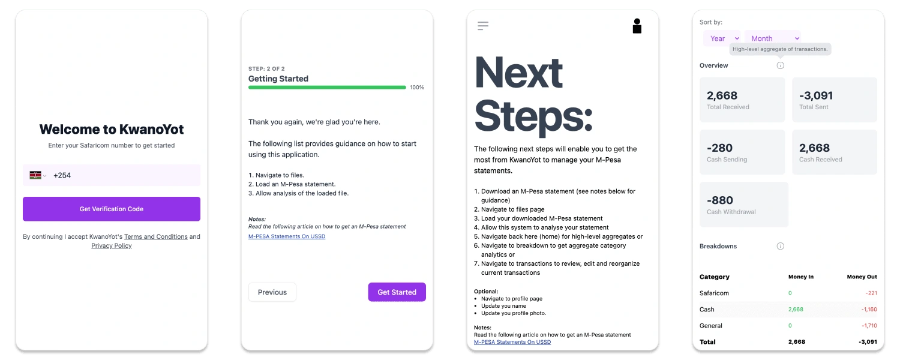Screen dimensions: 900x360
Task: Open M-PESA Statements link under Next Steps
Action: pos(512,342)
